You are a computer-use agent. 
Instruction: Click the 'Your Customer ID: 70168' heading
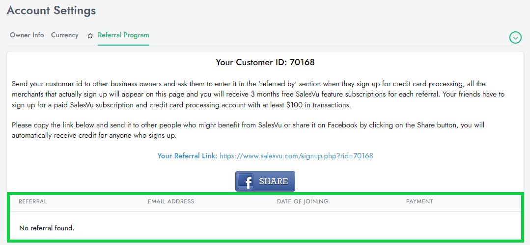pos(265,62)
